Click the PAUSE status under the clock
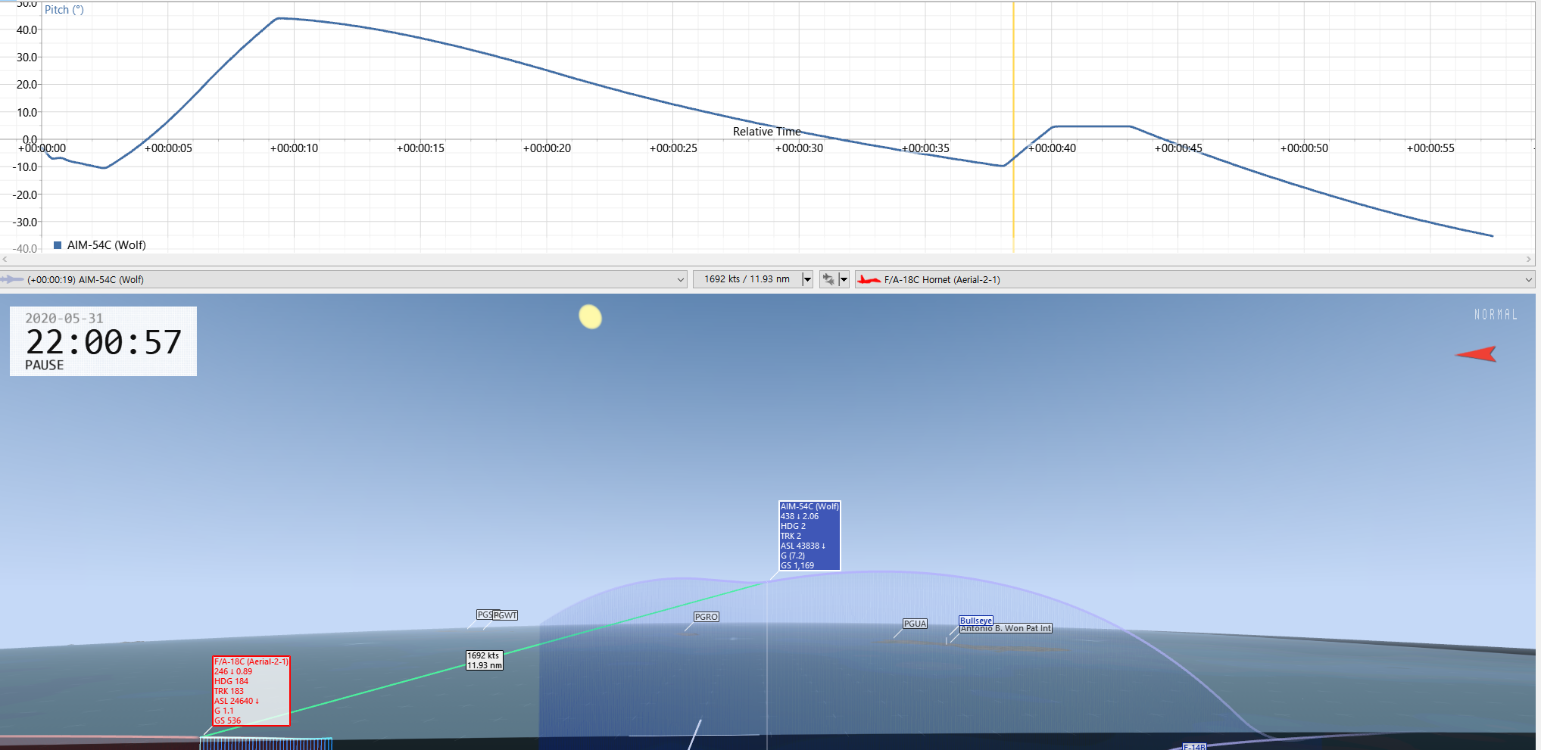 (x=45, y=366)
